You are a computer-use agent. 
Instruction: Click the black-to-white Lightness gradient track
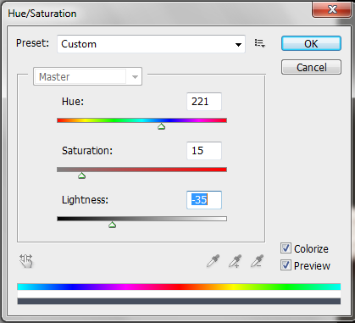click(141, 219)
